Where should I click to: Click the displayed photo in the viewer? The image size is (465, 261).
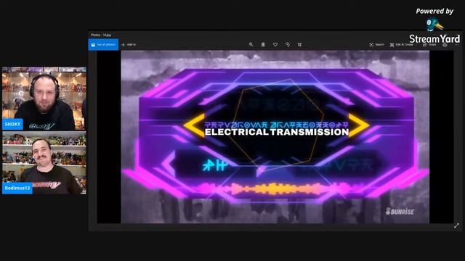point(275,137)
